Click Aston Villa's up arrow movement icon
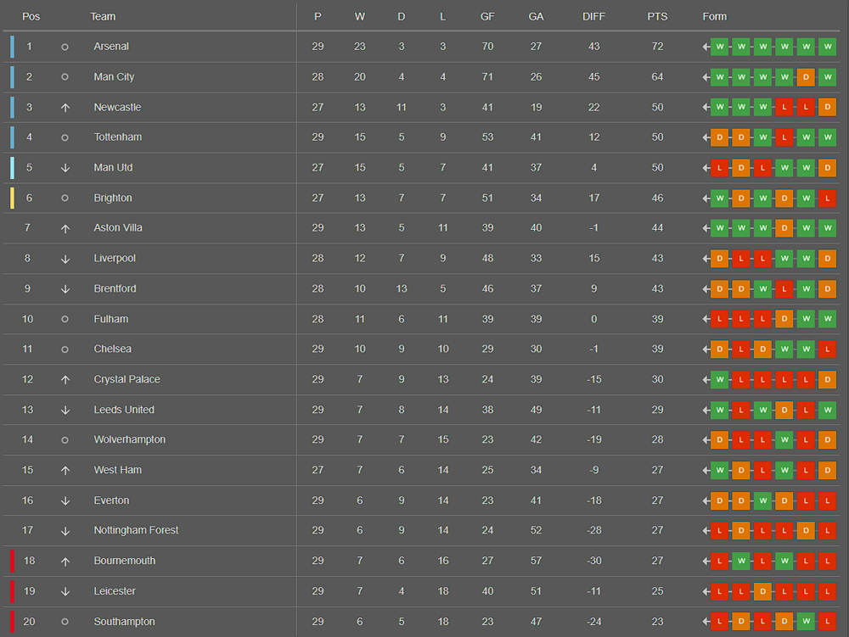 click(65, 228)
